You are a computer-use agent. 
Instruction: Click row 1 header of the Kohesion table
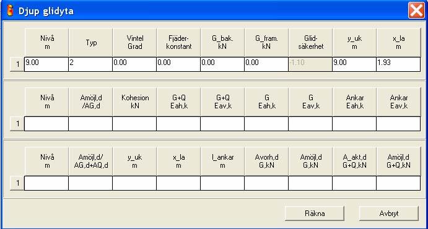pos(17,124)
